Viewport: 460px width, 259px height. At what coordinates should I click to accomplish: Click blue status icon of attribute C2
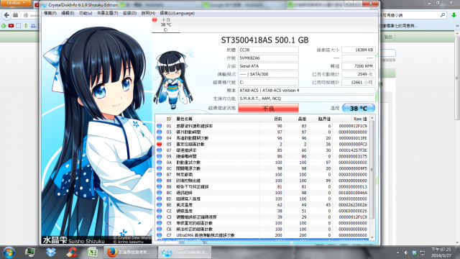pyautogui.click(x=160, y=211)
